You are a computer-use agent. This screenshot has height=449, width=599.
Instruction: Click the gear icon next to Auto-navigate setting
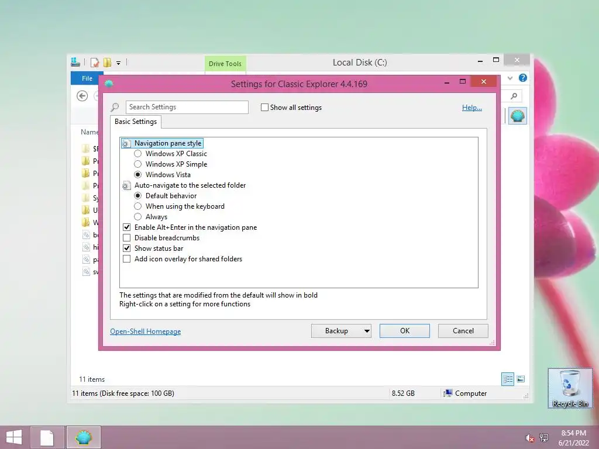pos(126,185)
